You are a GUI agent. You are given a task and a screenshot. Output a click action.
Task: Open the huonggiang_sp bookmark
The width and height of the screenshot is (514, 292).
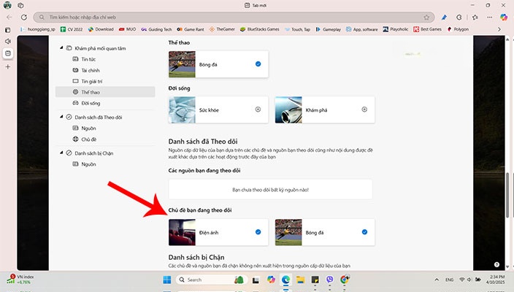click(38, 29)
